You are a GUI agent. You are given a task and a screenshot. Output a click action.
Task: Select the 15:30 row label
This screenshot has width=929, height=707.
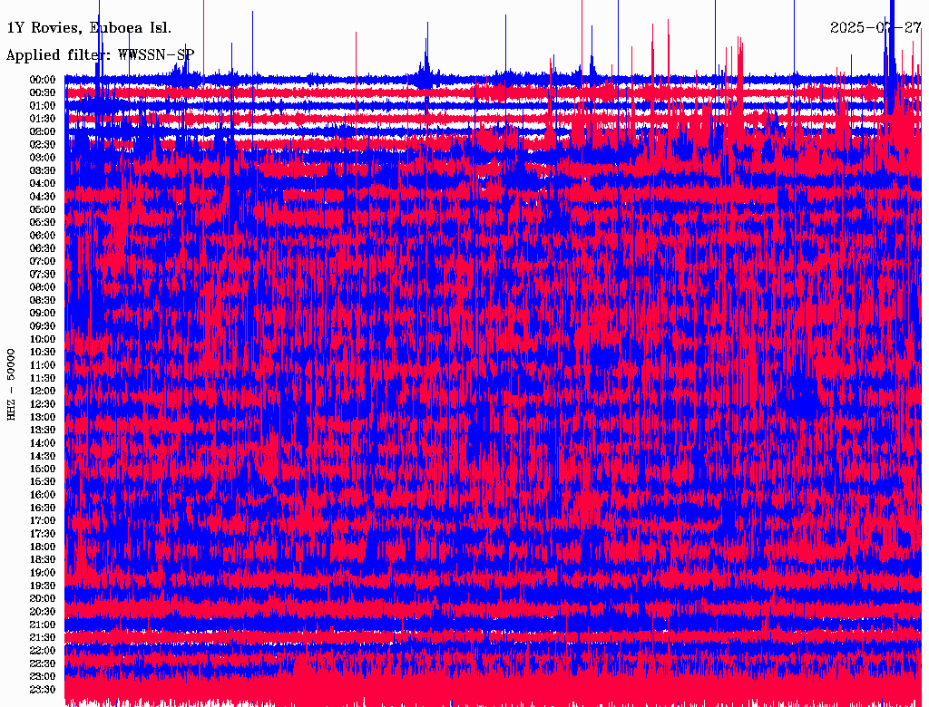coord(43,482)
